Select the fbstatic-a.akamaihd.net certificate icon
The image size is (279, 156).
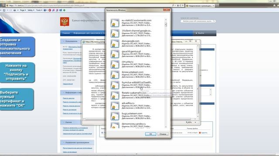coord(115,95)
